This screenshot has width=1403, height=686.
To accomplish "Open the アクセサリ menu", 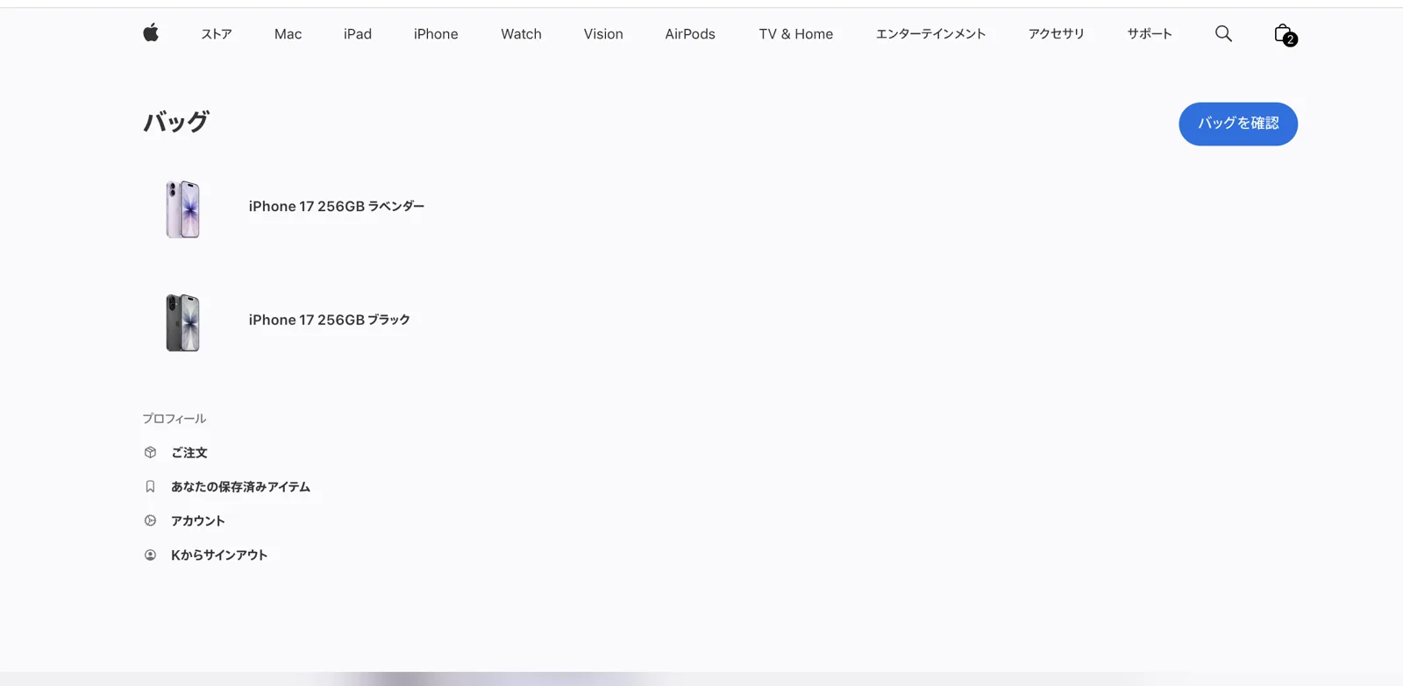I will (1057, 34).
